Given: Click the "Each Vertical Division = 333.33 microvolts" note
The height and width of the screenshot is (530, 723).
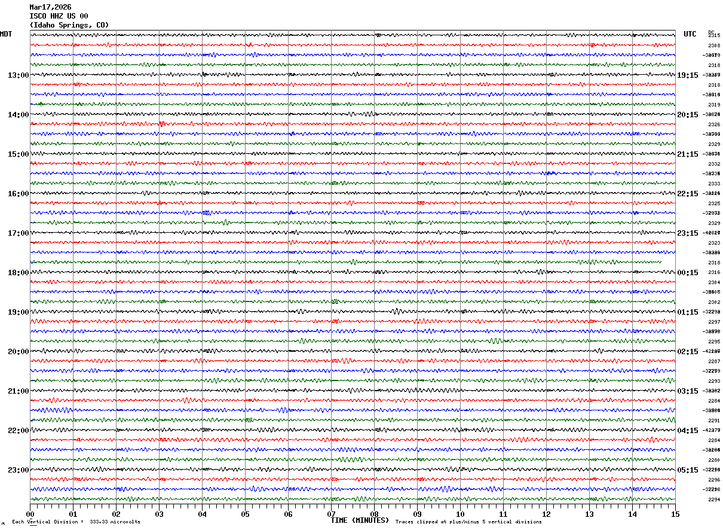Looking at the screenshot, I should [76, 522].
